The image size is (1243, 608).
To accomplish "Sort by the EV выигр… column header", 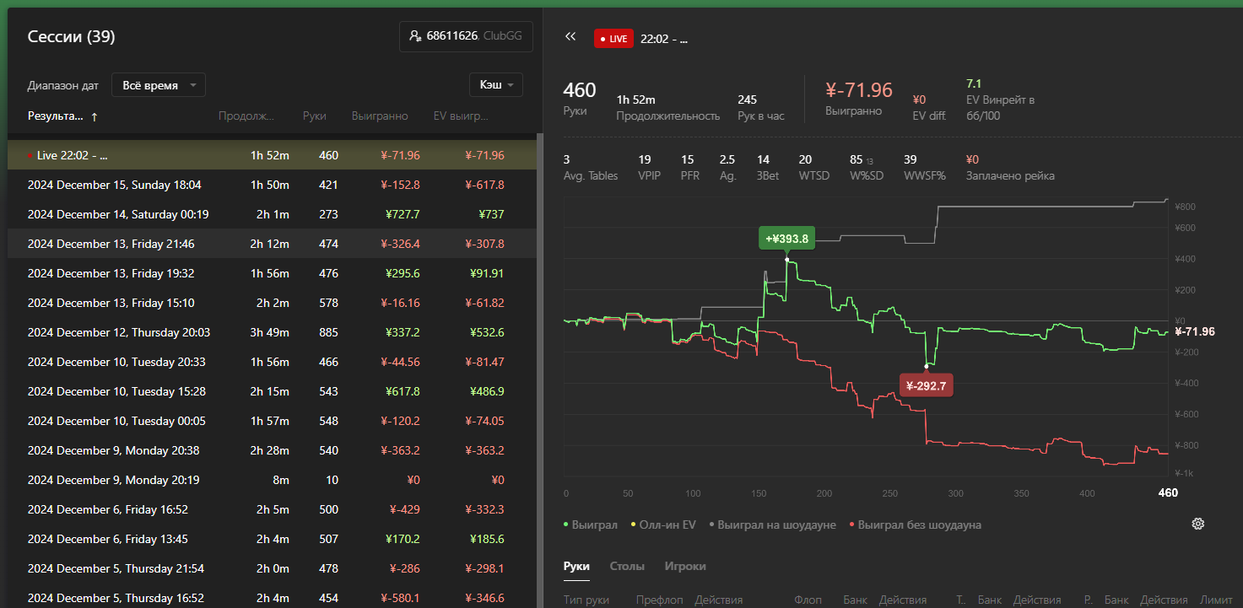I will [461, 116].
